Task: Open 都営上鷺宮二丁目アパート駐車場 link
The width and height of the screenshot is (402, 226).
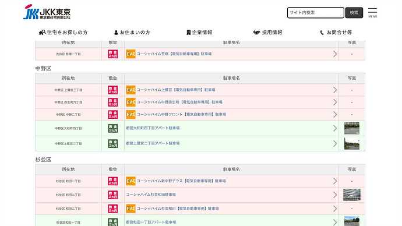Action: click(x=153, y=143)
